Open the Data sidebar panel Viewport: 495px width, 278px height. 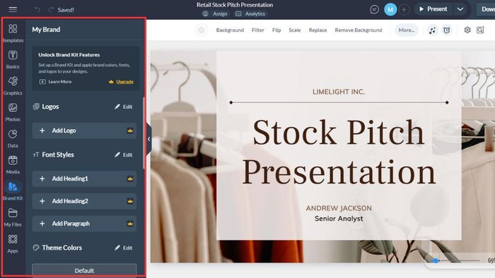(13, 138)
